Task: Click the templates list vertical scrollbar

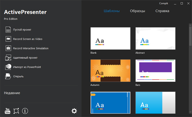Action: pos(190,36)
